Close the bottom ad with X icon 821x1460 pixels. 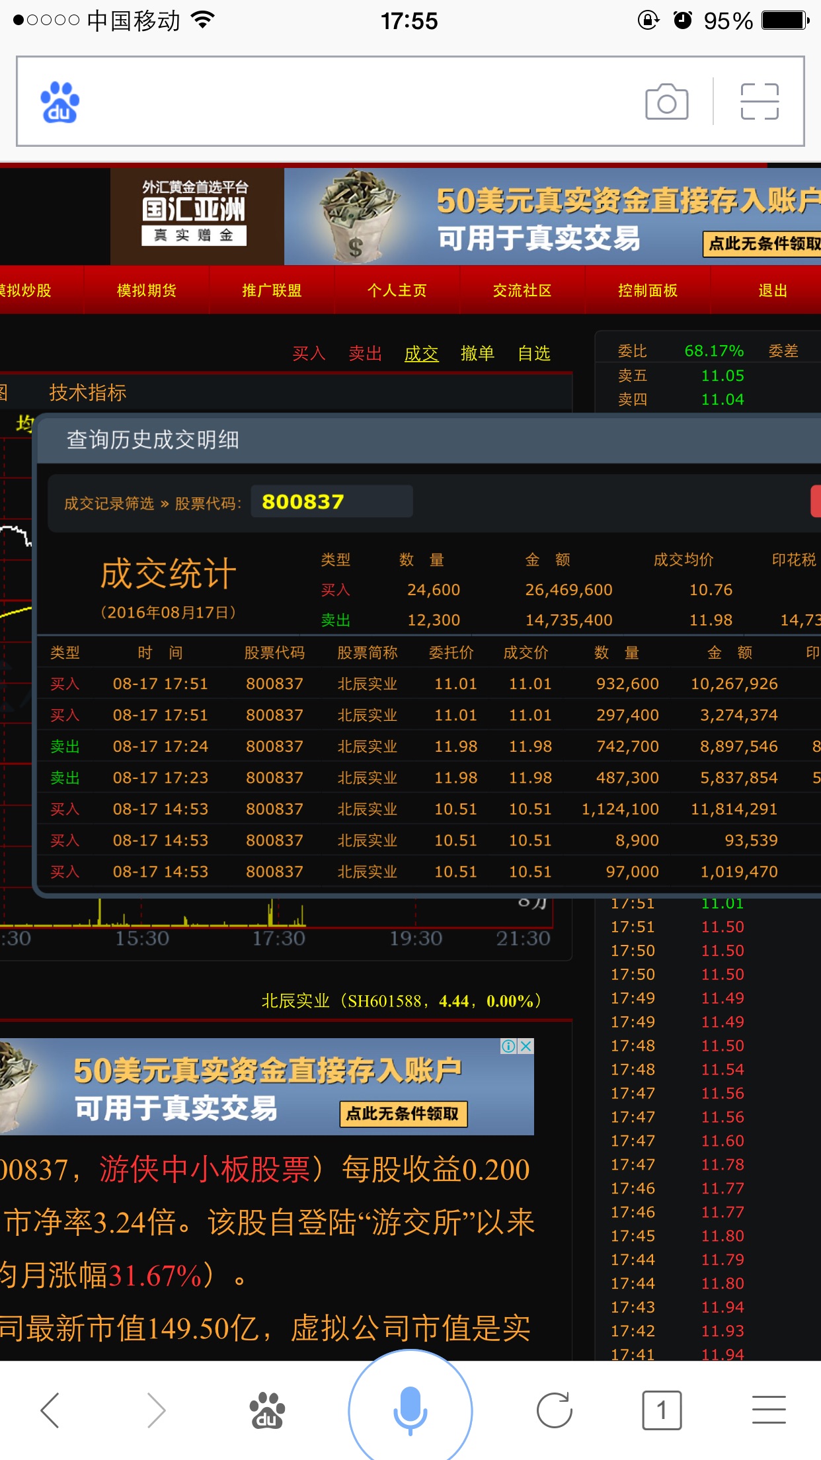pyautogui.click(x=526, y=1046)
